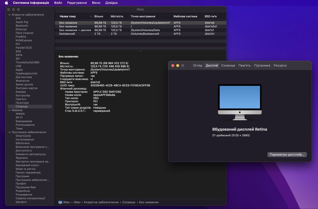
Task: Select Принтери in the sidebar
Action: click(x=22, y=103)
